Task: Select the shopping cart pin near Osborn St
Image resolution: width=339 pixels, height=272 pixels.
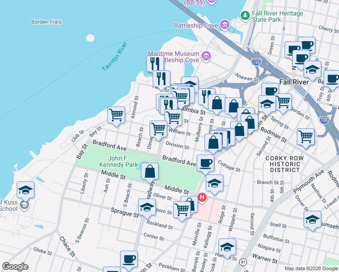Action: pos(182,210)
